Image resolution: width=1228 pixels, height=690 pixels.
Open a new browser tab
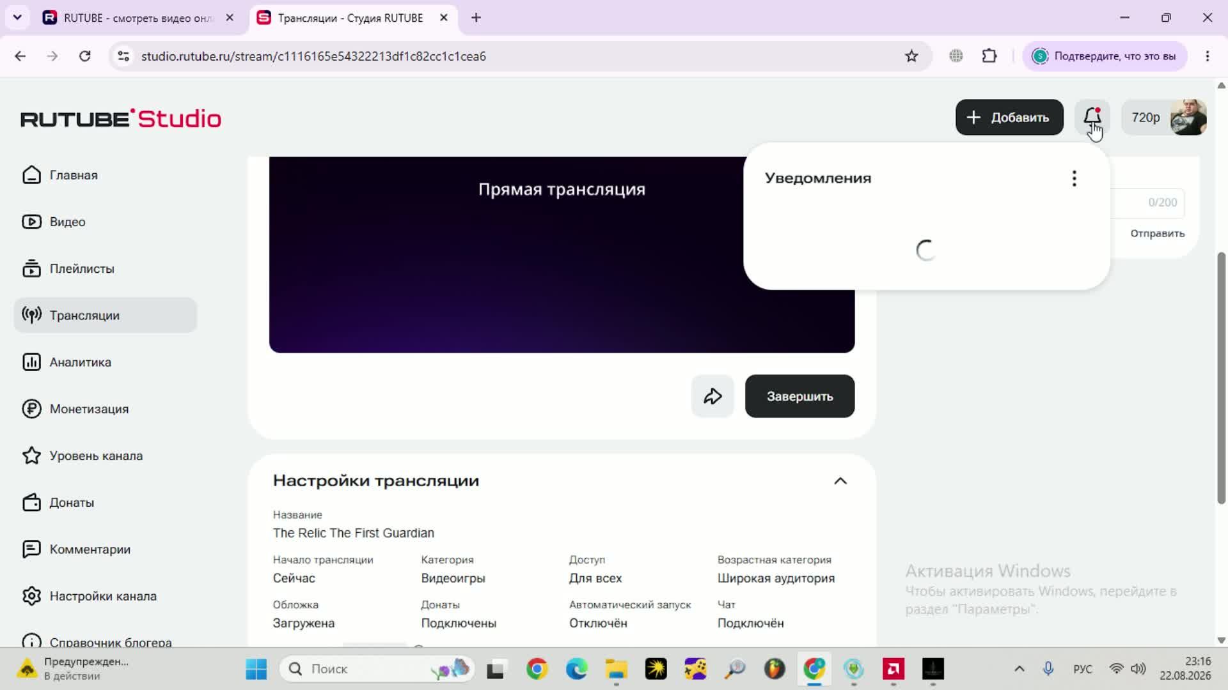coord(476,18)
